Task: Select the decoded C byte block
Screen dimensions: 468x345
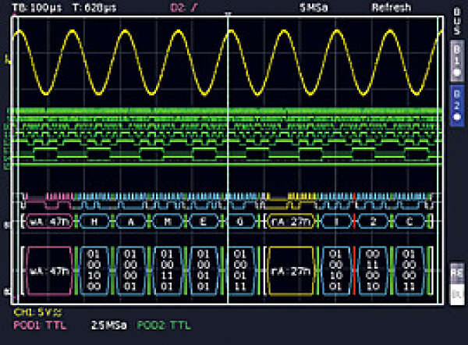Action: pos(409,222)
